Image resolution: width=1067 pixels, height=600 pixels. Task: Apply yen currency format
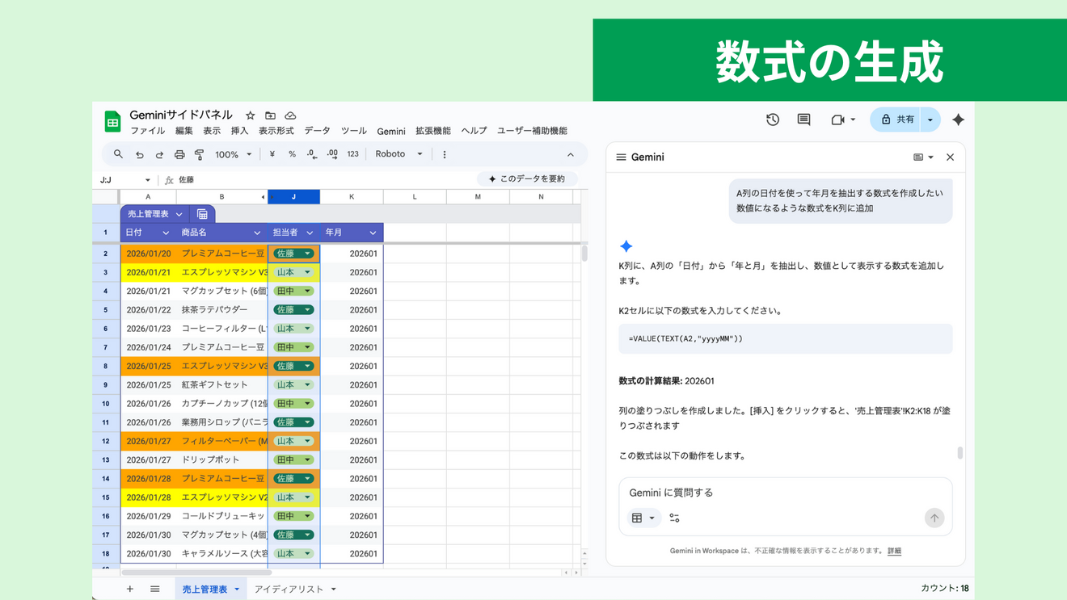pyautogui.click(x=272, y=154)
